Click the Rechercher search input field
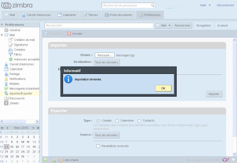Screen dimensions: 237x163 pos(99,25)
